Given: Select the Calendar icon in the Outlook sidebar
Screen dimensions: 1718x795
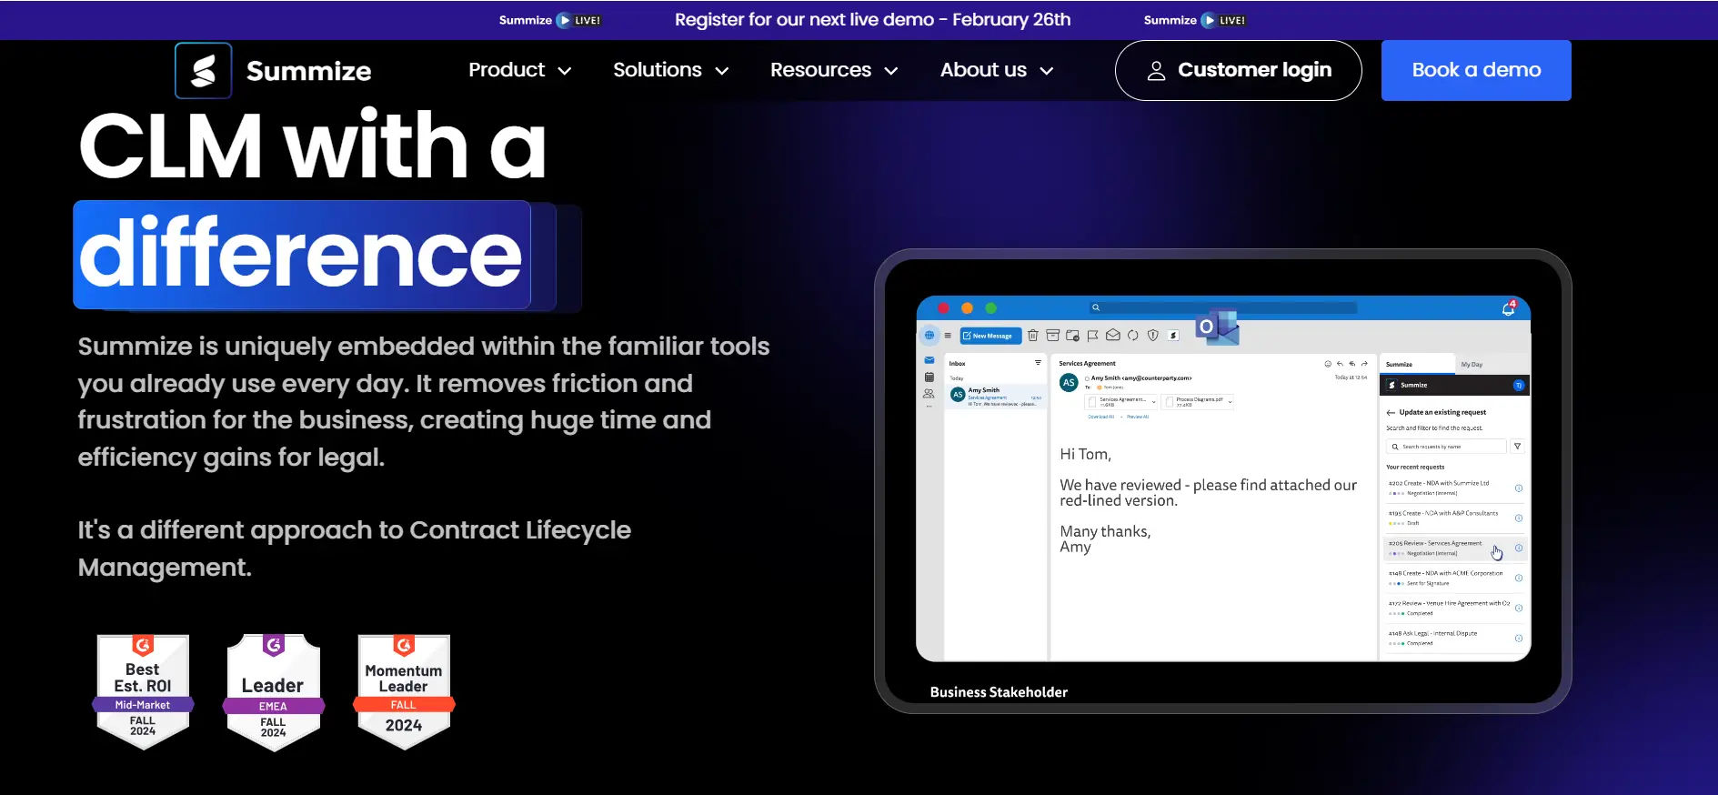Looking at the screenshot, I should coord(929,377).
